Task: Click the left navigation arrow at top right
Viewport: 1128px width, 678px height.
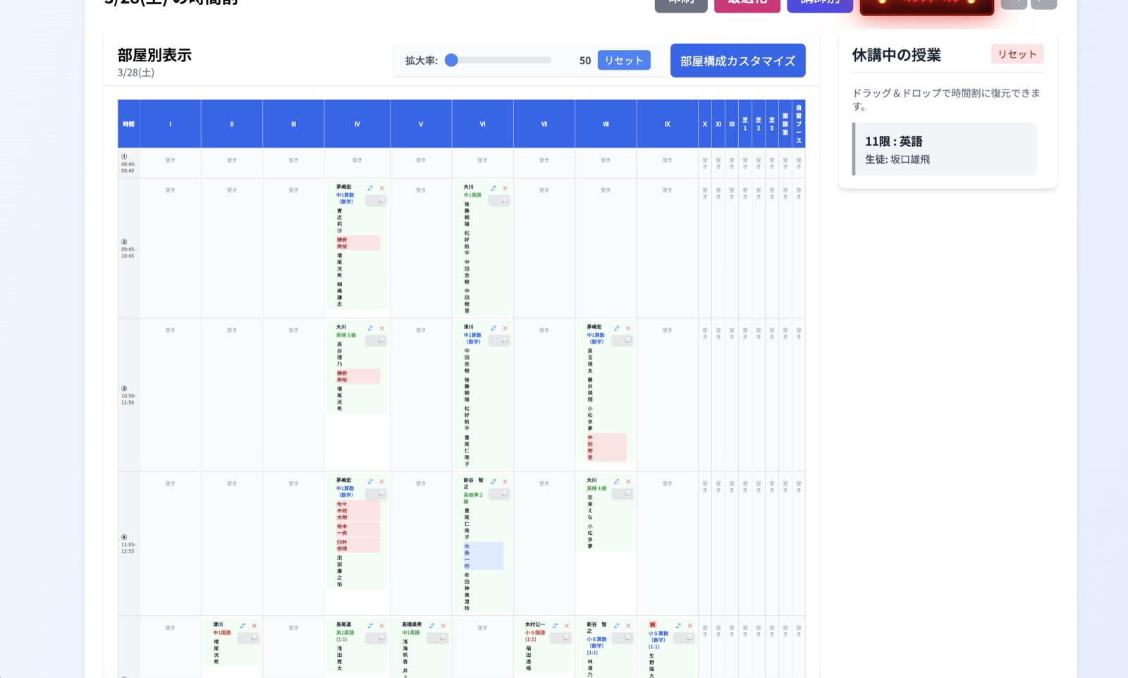Action: click(x=1014, y=4)
